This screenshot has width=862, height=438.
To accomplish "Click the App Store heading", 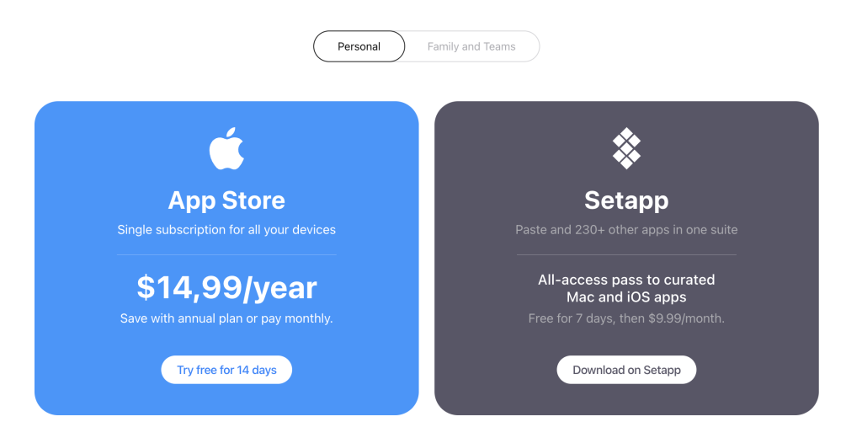I will point(226,200).
